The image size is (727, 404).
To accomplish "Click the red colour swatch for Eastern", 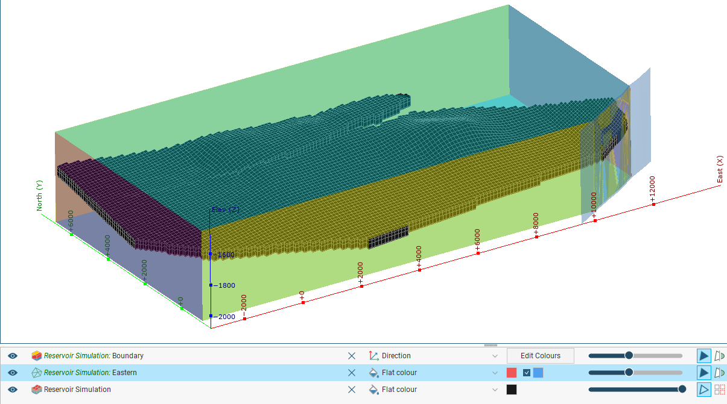I will pos(512,373).
